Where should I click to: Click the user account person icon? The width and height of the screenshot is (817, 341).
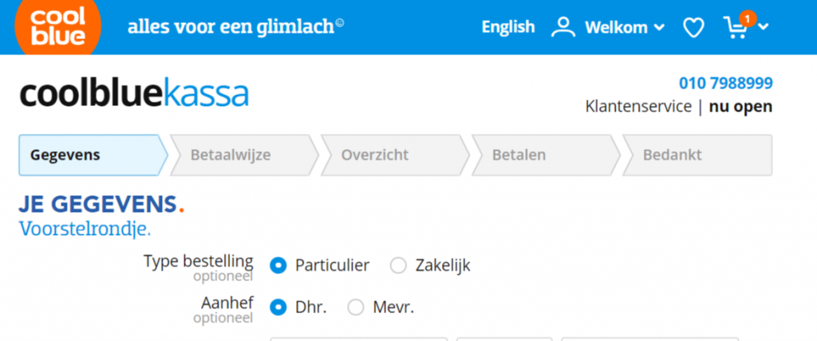click(562, 27)
